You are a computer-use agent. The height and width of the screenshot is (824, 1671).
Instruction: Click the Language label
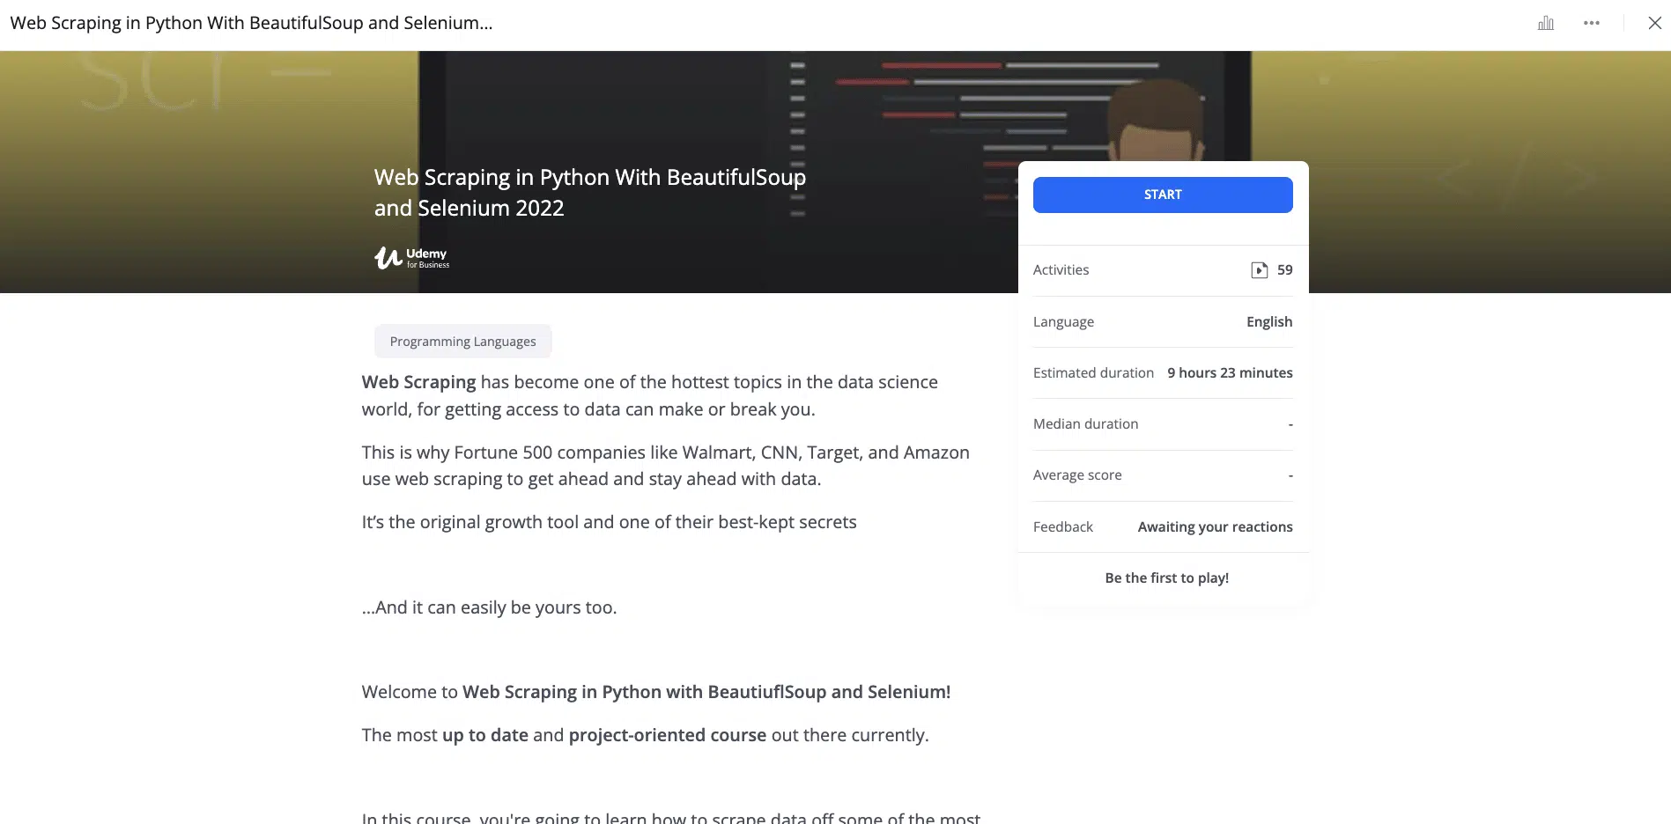[x=1063, y=322]
